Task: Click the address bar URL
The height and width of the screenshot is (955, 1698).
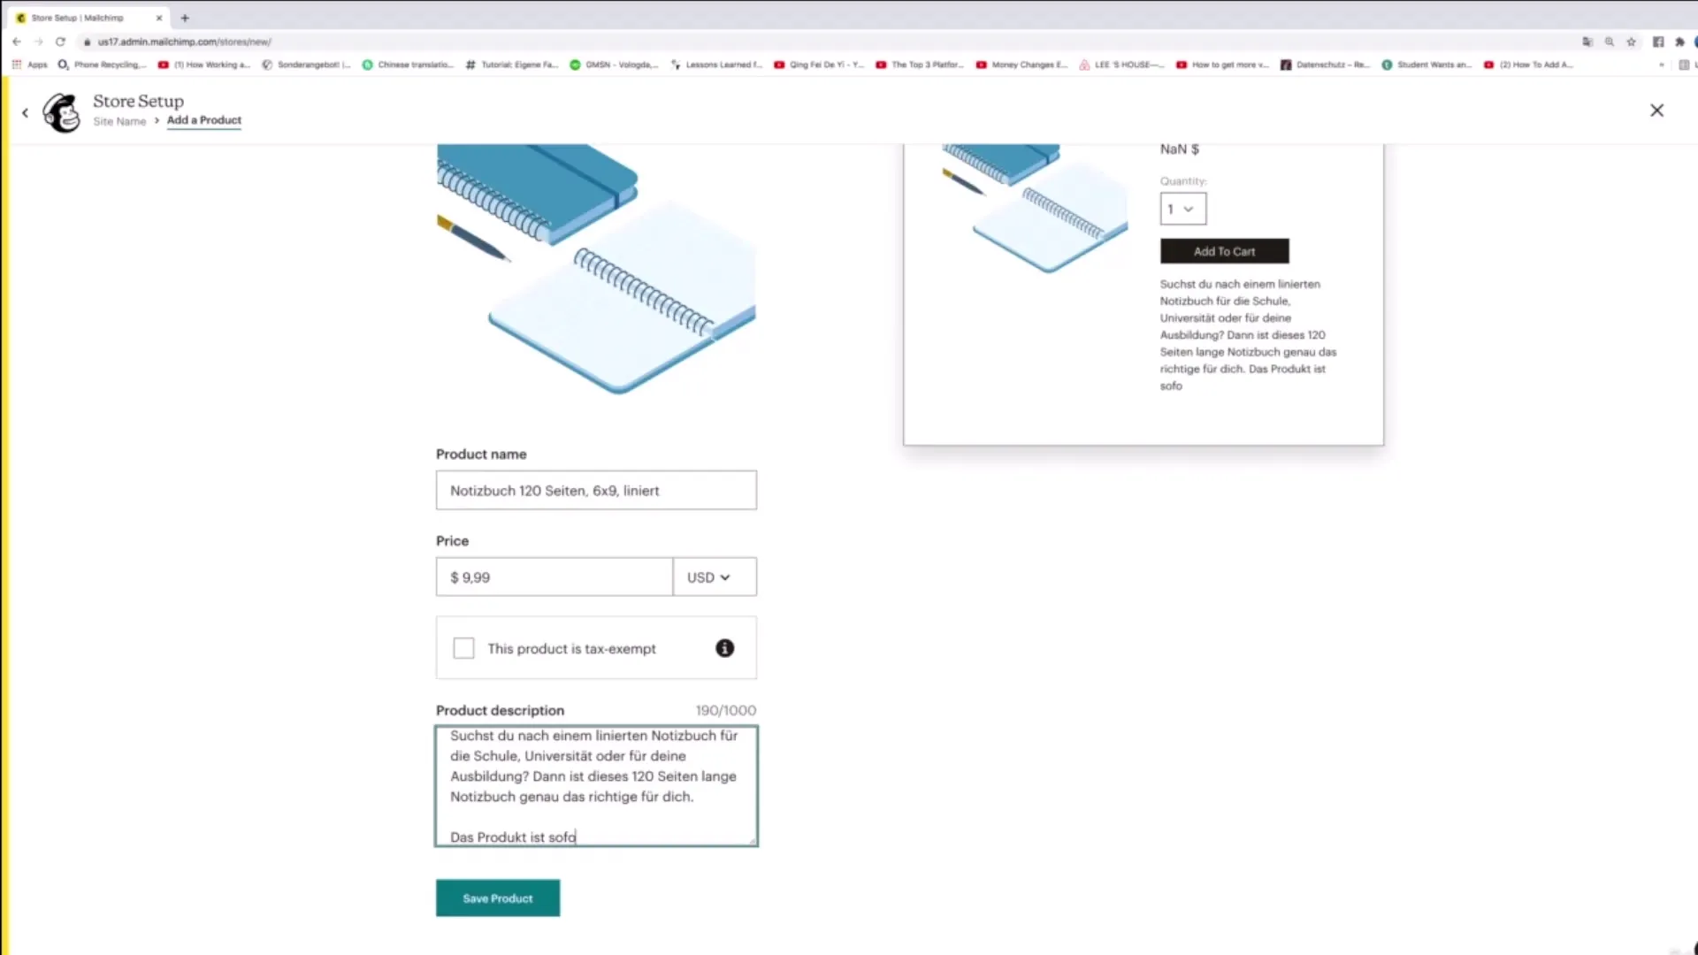Action: [184, 42]
